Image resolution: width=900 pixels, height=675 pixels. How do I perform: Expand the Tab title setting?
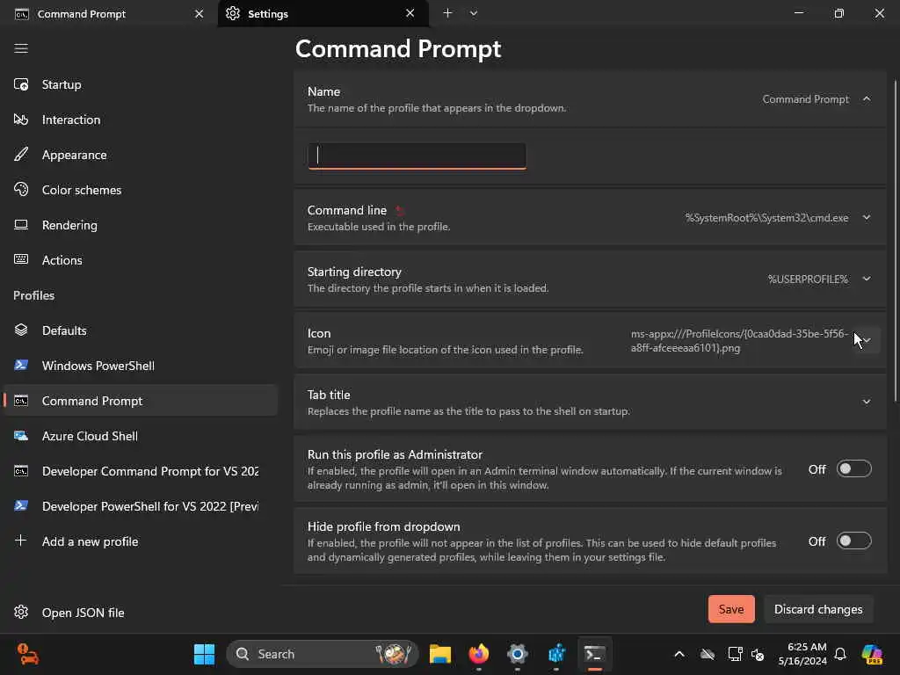tap(867, 402)
